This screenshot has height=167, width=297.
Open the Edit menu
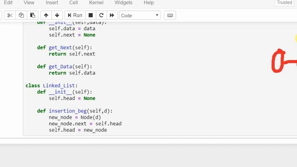[x=8, y=3]
